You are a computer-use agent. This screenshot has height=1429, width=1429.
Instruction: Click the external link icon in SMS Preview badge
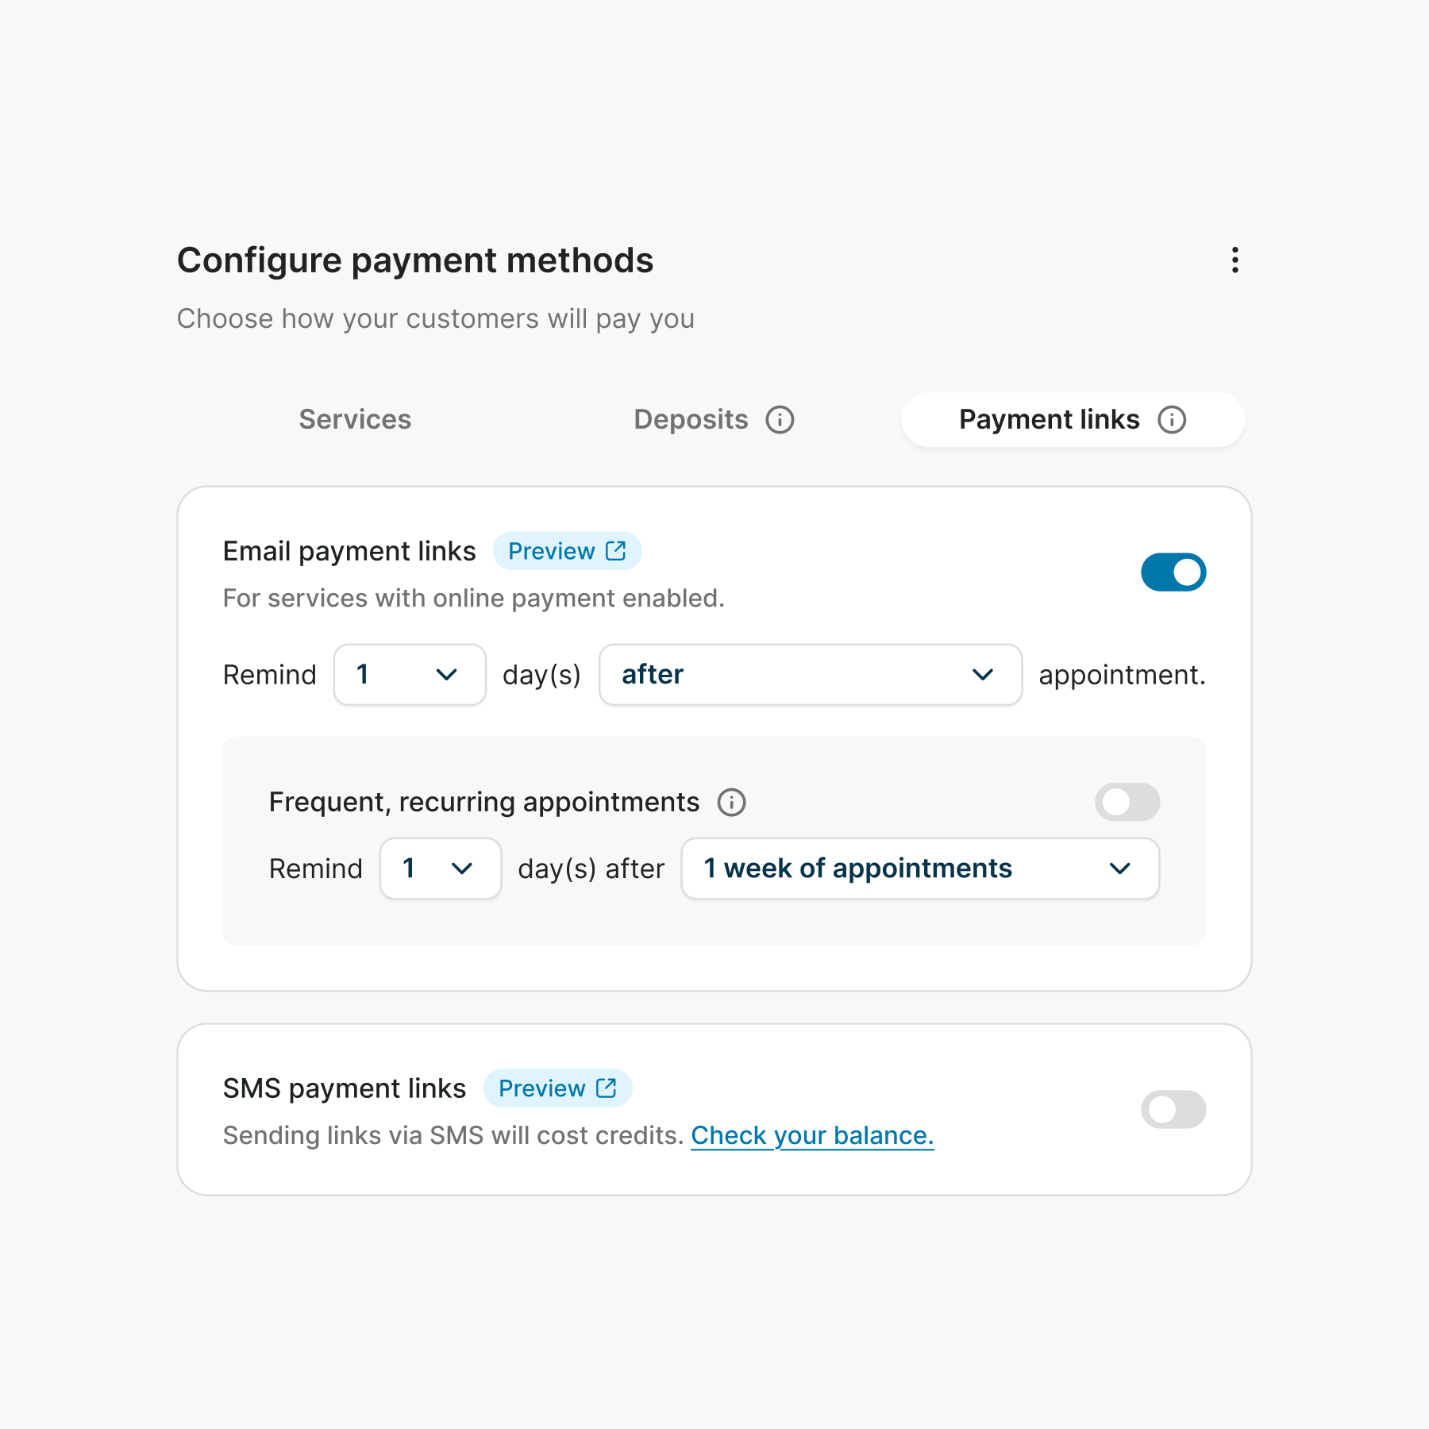click(604, 1088)
